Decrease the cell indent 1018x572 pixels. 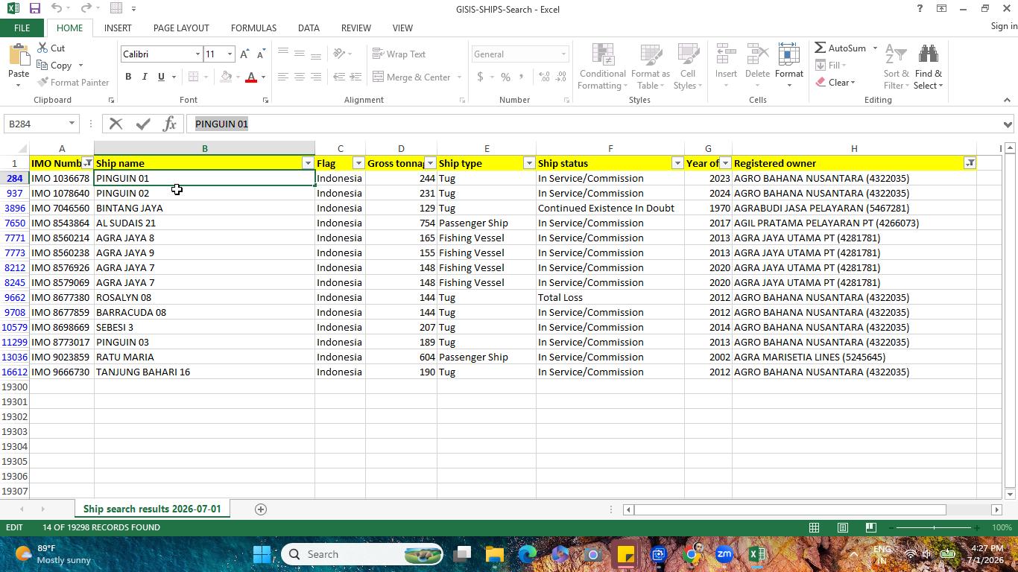pos(339,77)
